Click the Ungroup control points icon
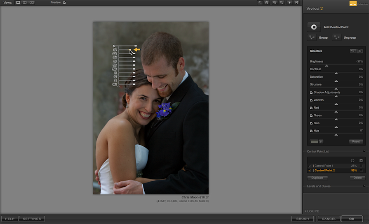The height and width of the screenshot is (224, 369). (337, 37)
